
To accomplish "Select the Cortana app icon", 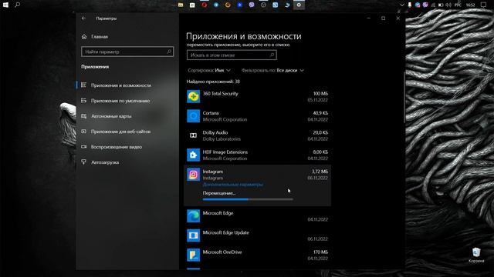I will pos(194,116).
